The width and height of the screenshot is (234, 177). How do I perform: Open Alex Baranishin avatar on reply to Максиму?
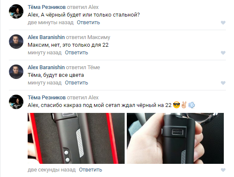[16, 42]
